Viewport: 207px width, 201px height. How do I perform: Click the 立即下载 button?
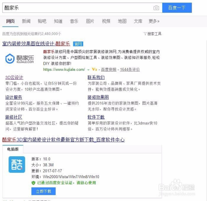(43, 191)
